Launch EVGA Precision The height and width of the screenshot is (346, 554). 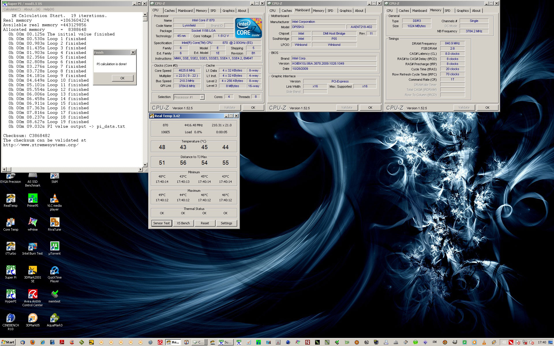point(10,176)
